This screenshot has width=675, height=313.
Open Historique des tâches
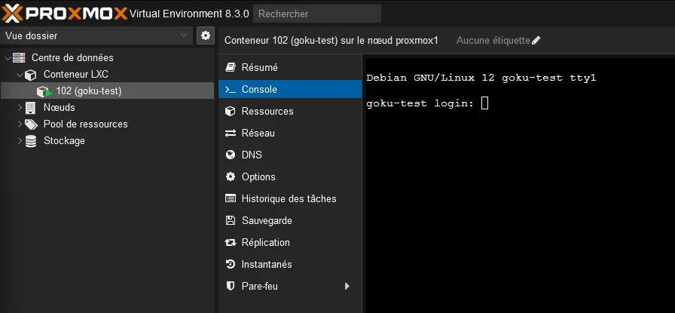[x=289, y=198]
